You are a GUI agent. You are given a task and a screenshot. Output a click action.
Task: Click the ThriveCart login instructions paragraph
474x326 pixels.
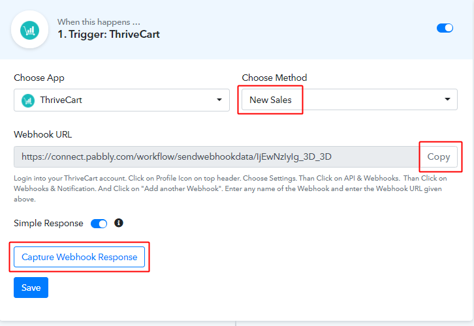click(230, 188)
